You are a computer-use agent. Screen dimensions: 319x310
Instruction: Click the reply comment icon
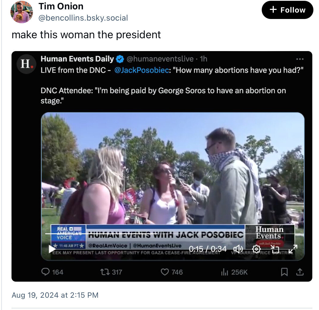pos(45,272)
